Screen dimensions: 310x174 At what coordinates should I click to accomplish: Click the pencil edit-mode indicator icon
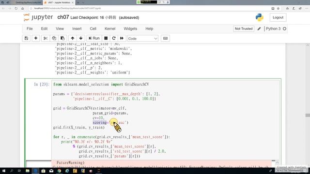[x=259, y=29]
